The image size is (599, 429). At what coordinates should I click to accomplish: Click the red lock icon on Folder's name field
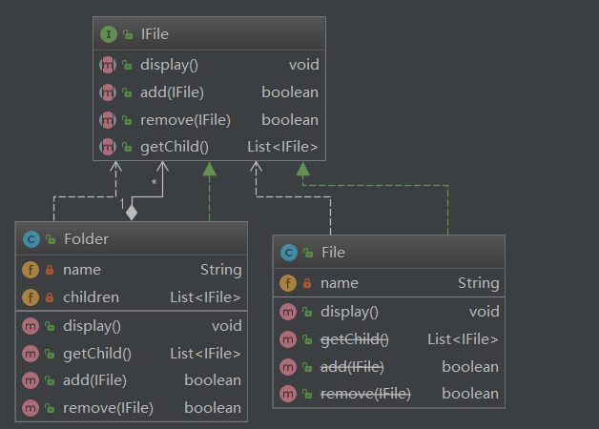coord(49,271)
